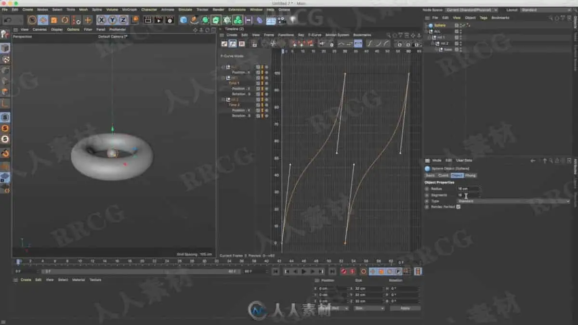The height and width of the screenshot is (325, 578).
Task: Go to start of animation
Action: [x=275, y=272]
